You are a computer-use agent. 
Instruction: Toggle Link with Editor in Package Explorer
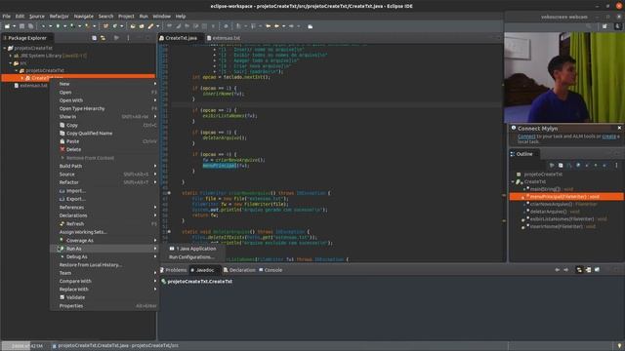click(103, 38)
